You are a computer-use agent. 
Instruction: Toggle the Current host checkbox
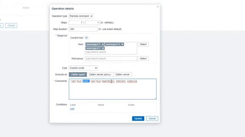click(x=87, y=38)
